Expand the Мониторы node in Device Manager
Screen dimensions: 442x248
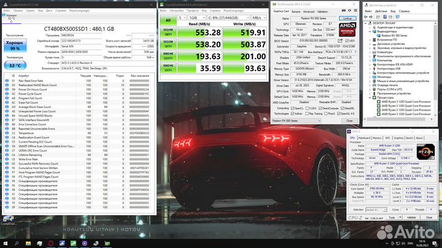click(x=370, y=77)
